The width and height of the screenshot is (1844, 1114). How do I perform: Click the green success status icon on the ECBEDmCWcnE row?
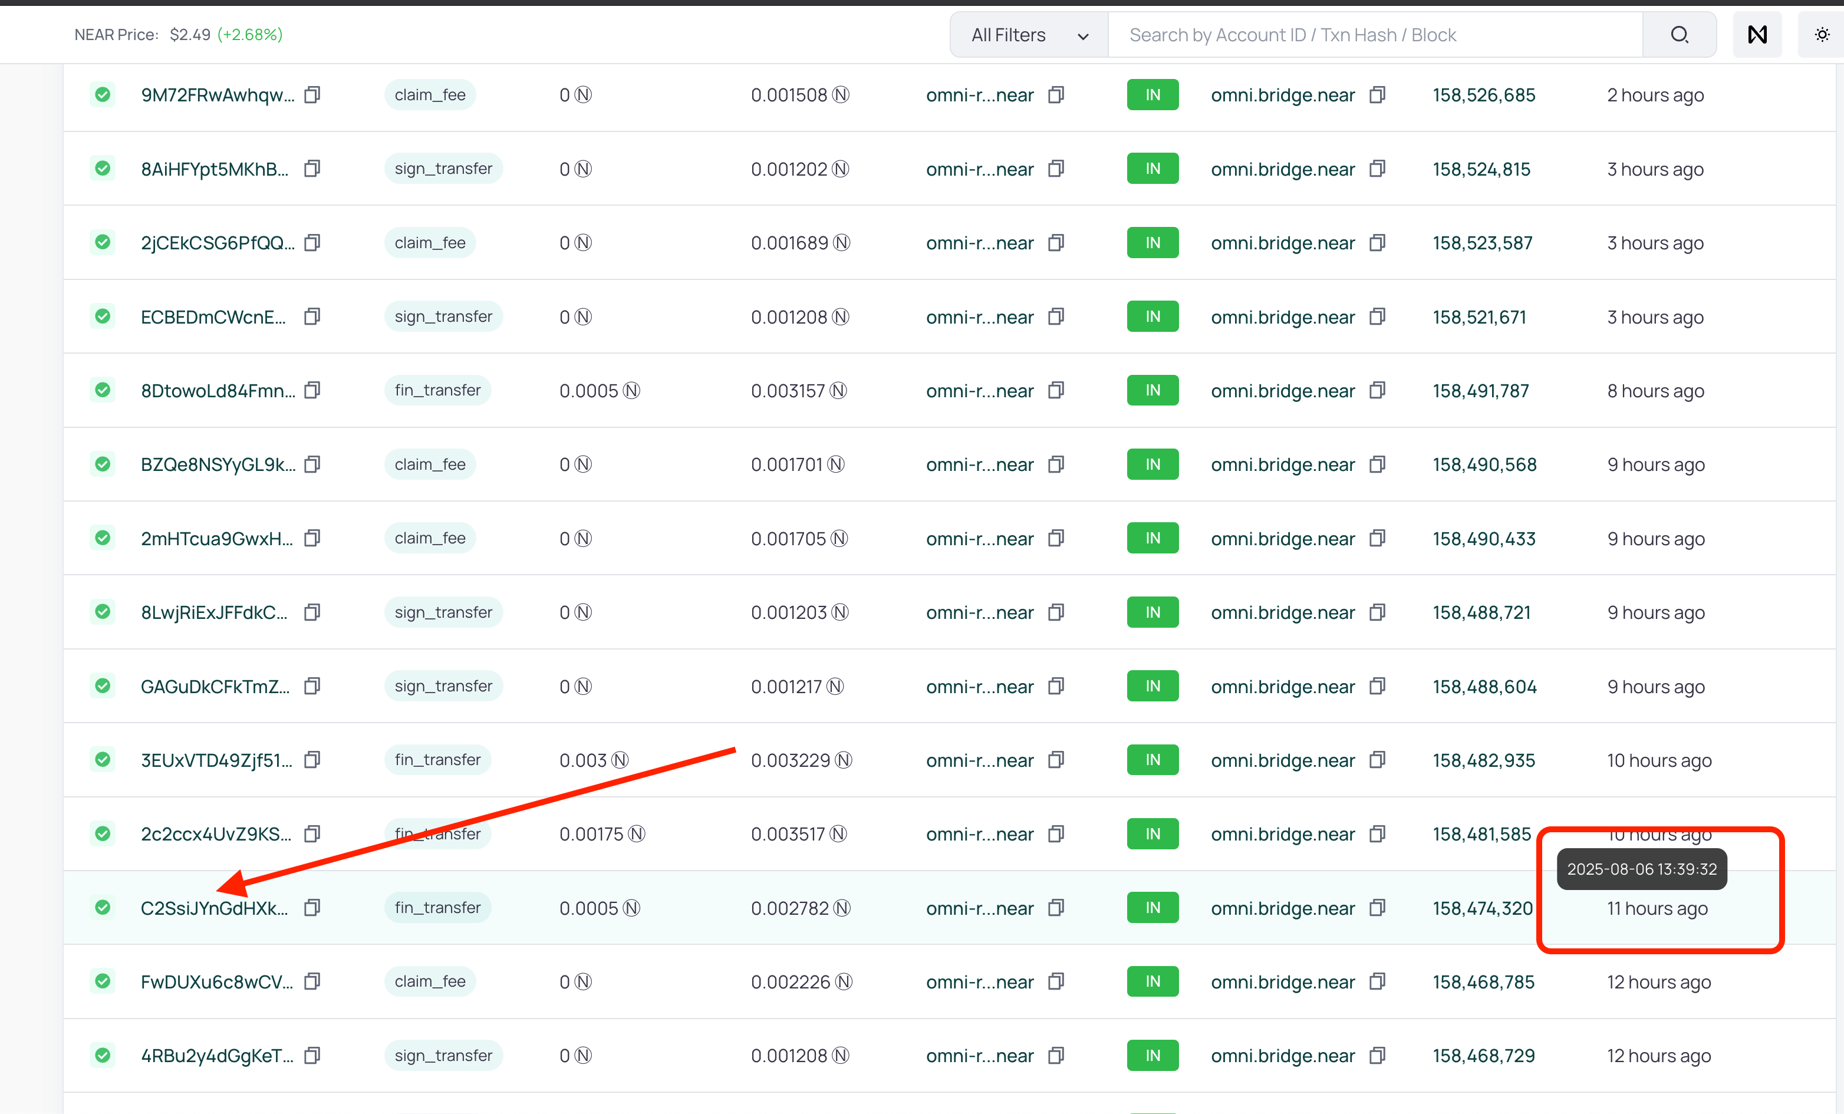pos(103,317)
